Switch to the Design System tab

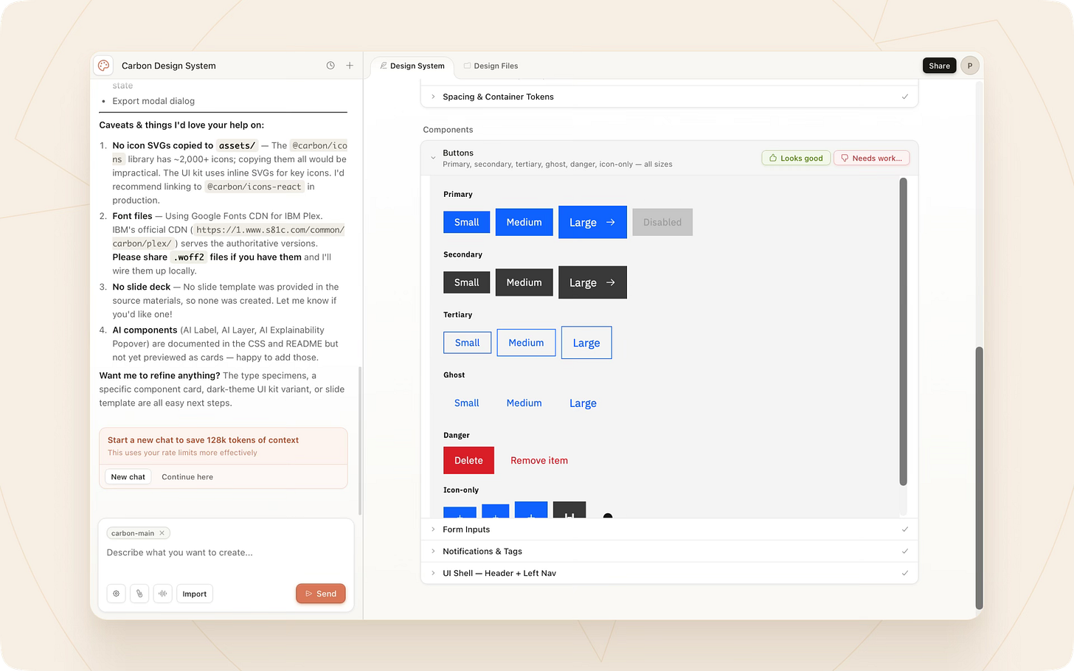pos(412,66)
